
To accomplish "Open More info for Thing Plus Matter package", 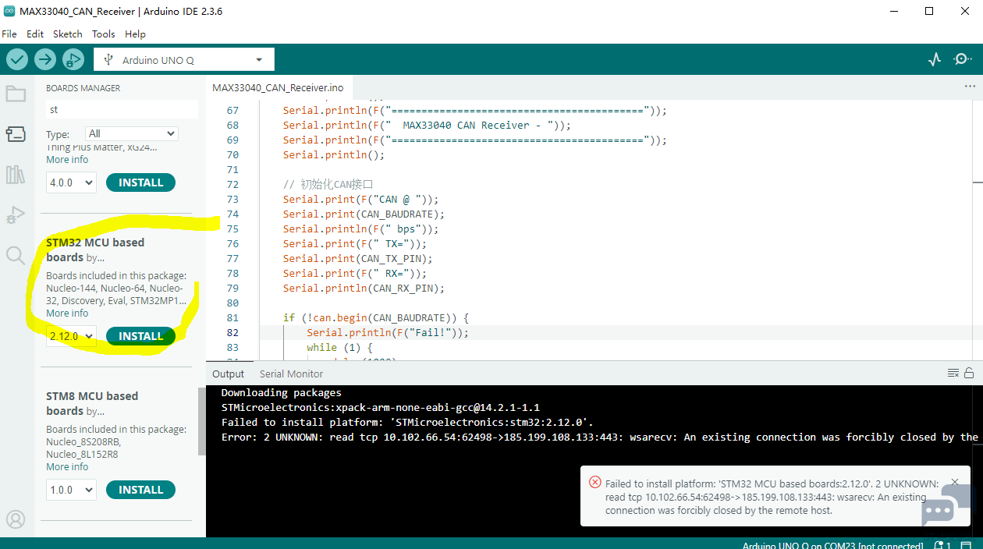I will pos(67,159).
